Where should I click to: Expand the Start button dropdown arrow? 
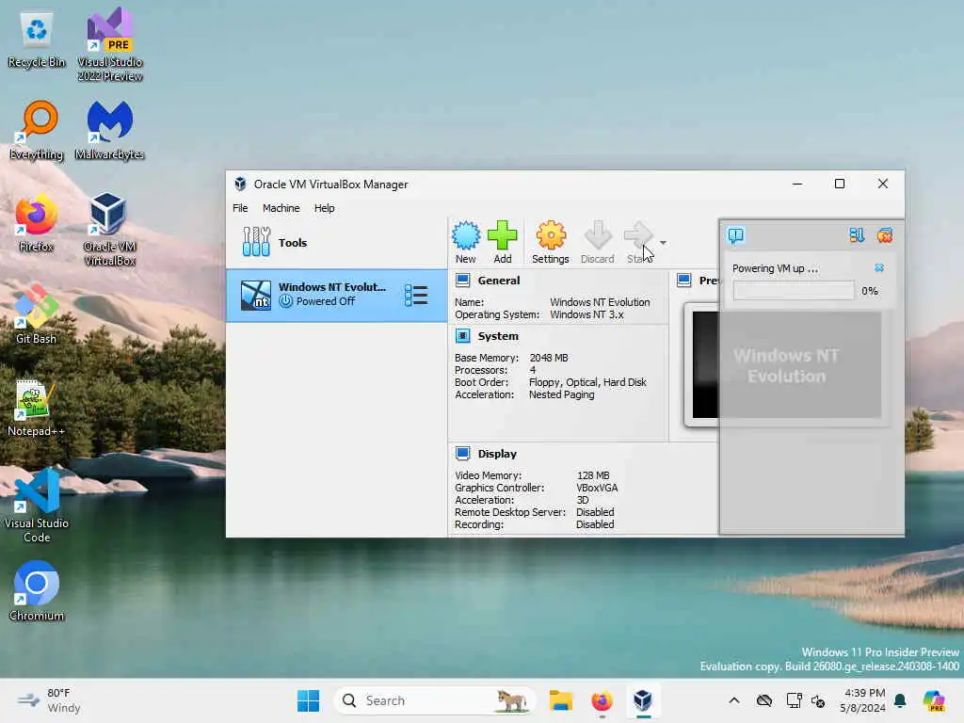click(663, 242)
